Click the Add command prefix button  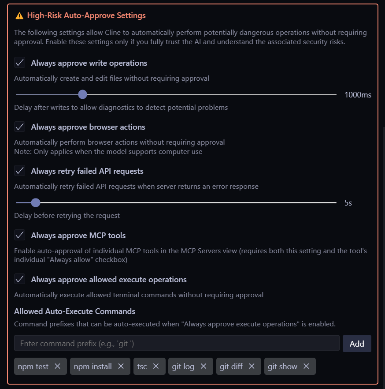[357, 344]
